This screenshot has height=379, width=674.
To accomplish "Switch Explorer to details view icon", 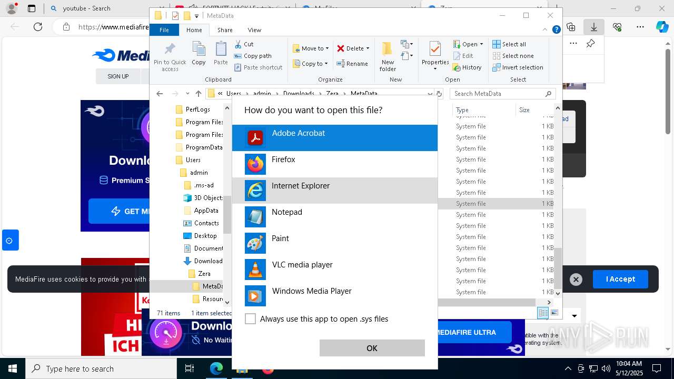I will (x=543, y=313).
